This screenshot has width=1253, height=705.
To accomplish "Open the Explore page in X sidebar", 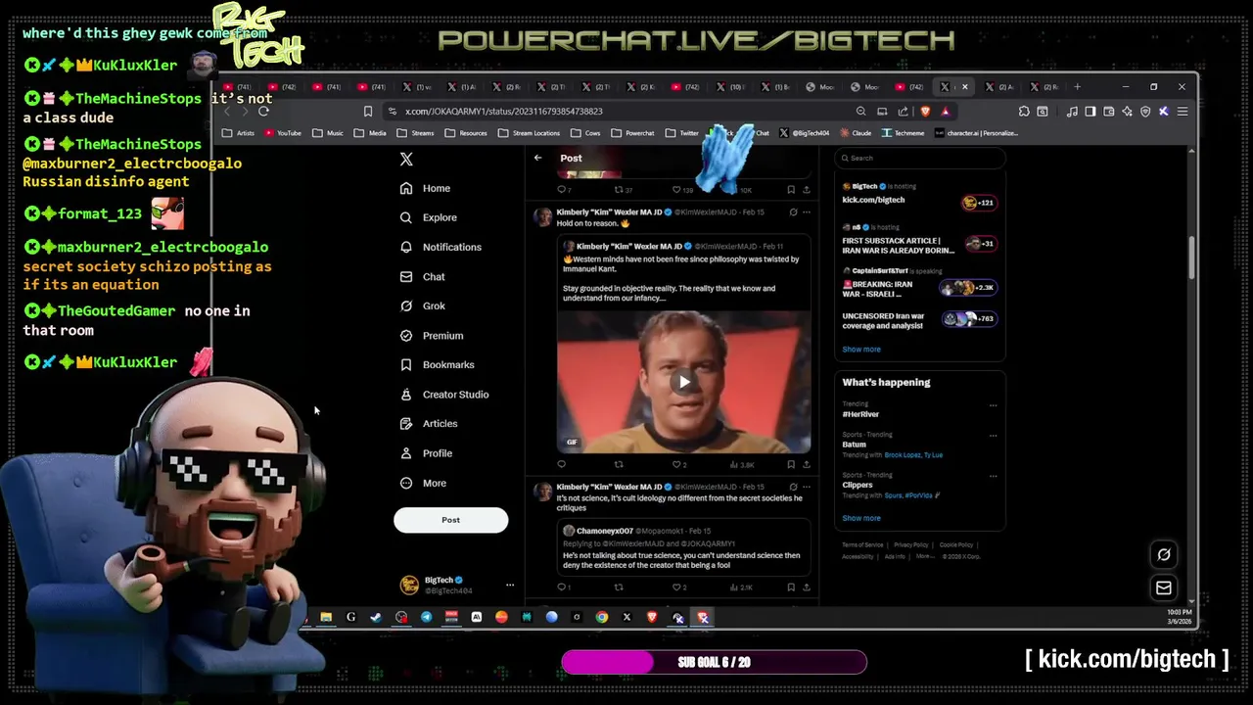I will point(429,217).
